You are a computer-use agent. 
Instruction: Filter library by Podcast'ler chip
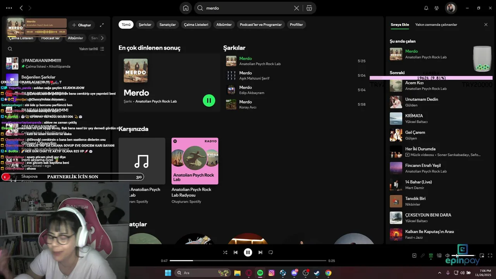(50, 38)
